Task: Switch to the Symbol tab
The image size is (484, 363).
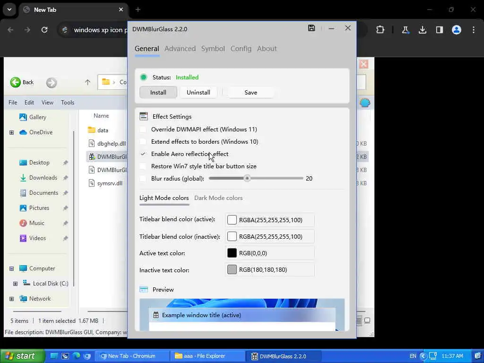Action: [x=213, y=49]
